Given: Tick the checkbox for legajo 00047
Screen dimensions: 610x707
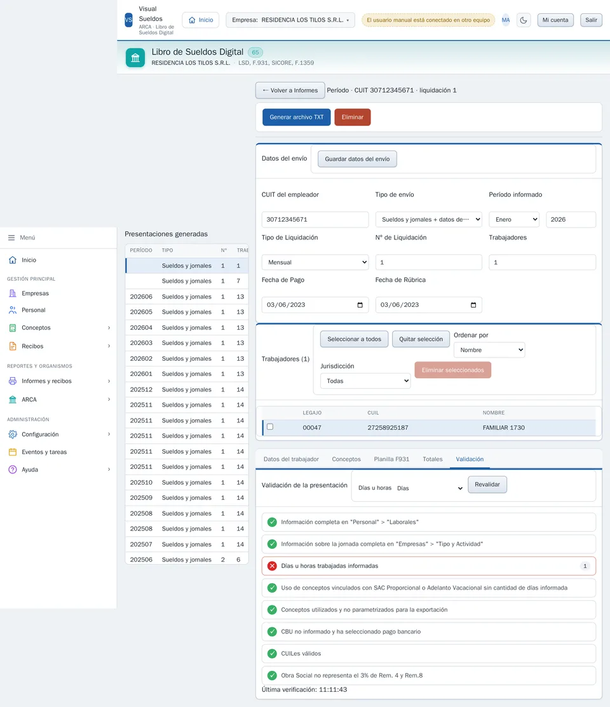Looking at the screenshot, I should [270, 426].
